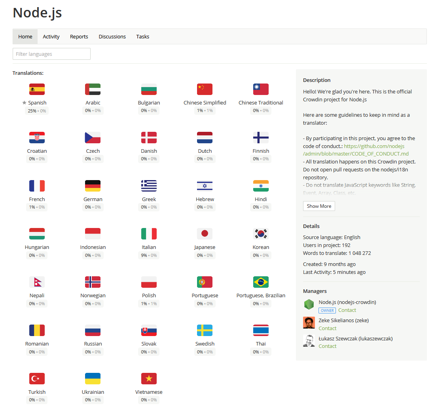Click the Dutch flag icon

coord(205,137)
